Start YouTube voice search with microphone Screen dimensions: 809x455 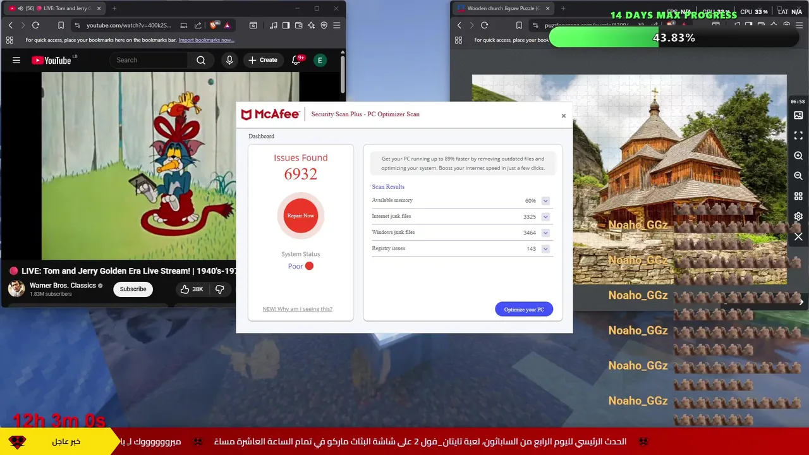(x=229, y=60)
